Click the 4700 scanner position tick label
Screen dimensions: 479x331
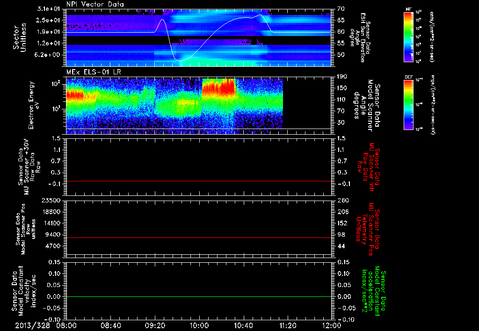(x=53, y=246)
